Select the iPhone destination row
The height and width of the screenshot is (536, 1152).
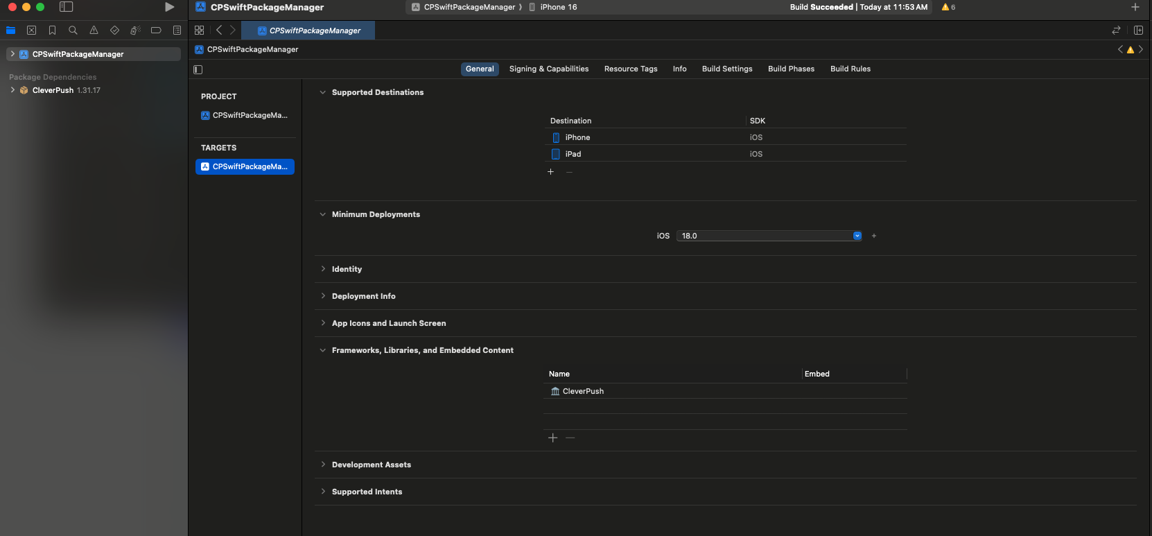pyautogui.click(x=726, y=137)
